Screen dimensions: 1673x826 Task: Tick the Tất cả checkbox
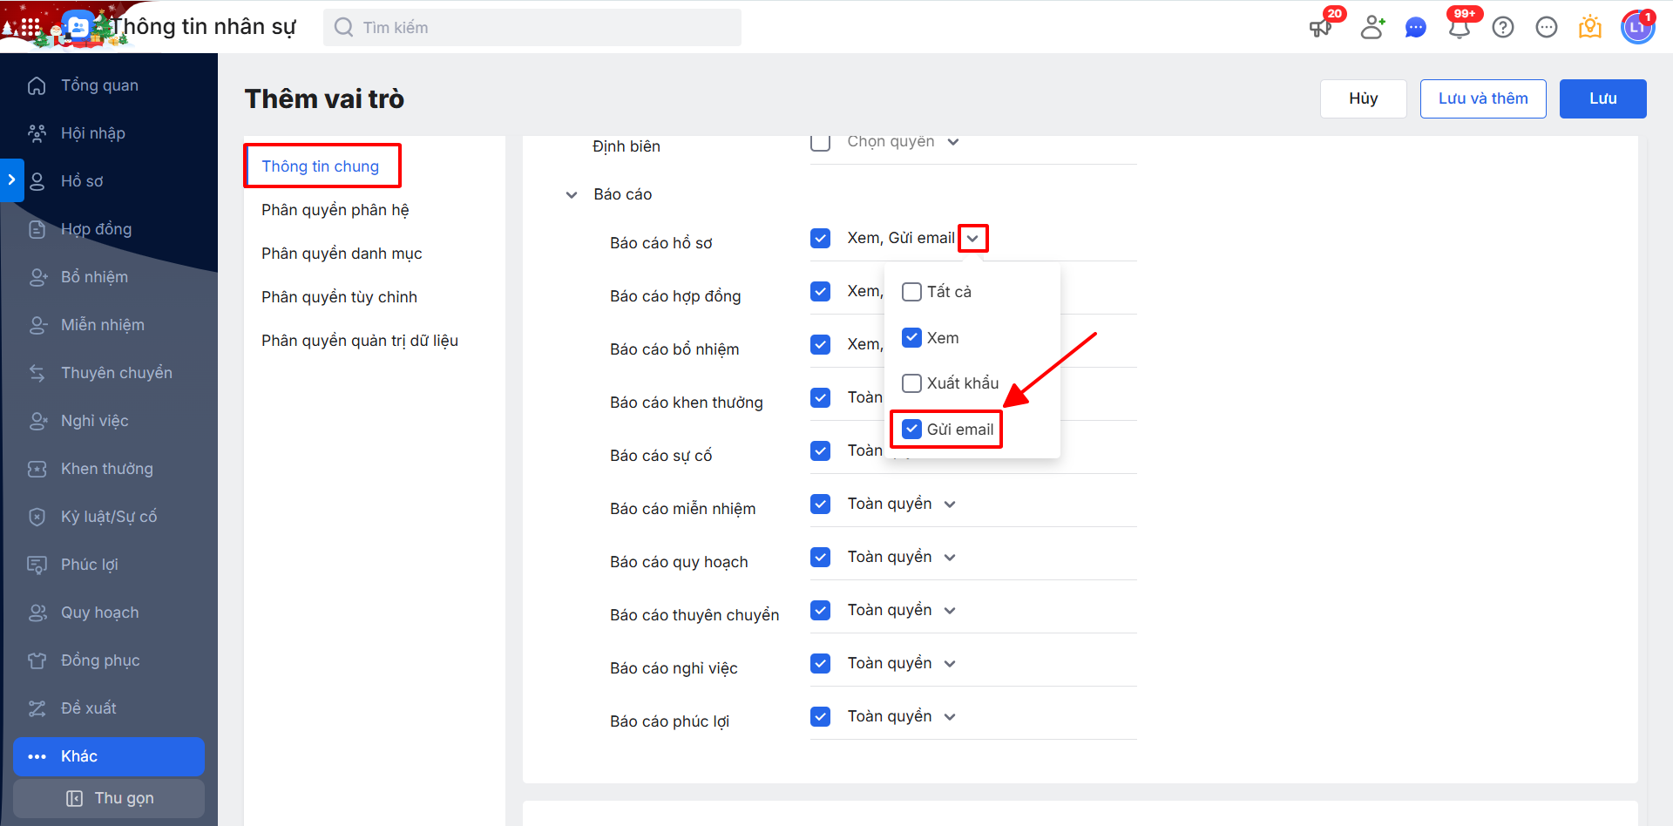(x=911, y=292)
